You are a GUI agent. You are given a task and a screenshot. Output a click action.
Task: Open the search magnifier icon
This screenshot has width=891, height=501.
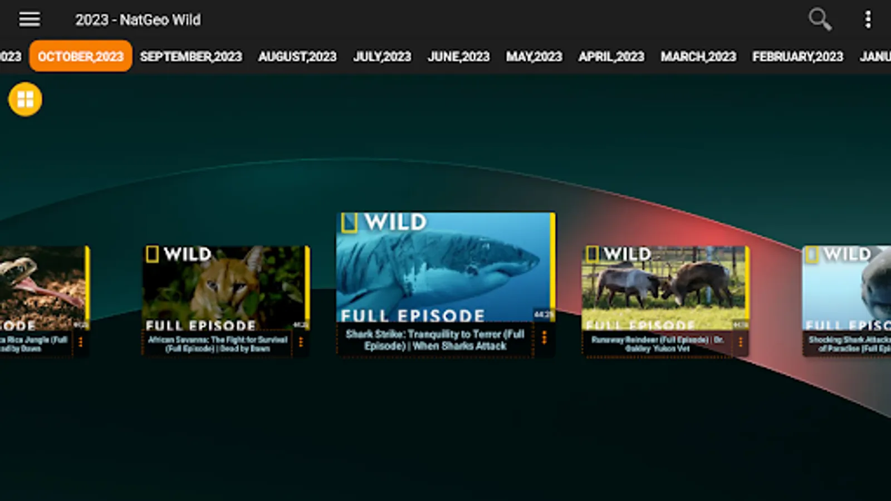820,19
